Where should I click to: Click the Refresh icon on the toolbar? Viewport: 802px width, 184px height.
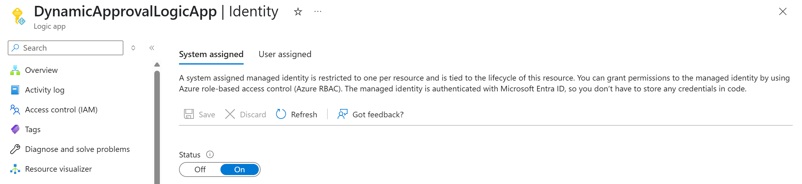(x=281, y=114)
